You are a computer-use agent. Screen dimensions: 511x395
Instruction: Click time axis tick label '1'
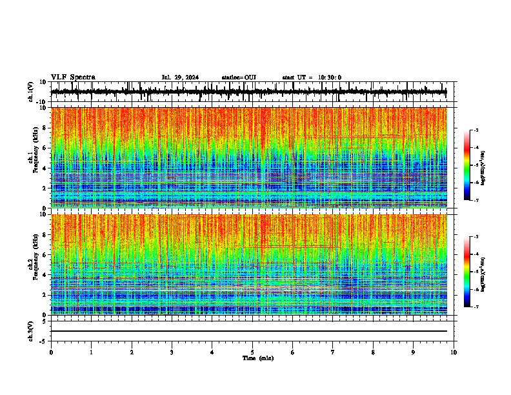[91, 352]
